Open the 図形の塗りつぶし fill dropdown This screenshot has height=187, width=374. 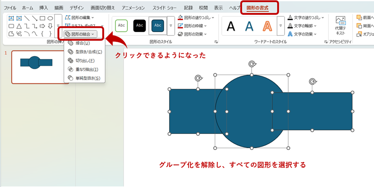[195, 18]
